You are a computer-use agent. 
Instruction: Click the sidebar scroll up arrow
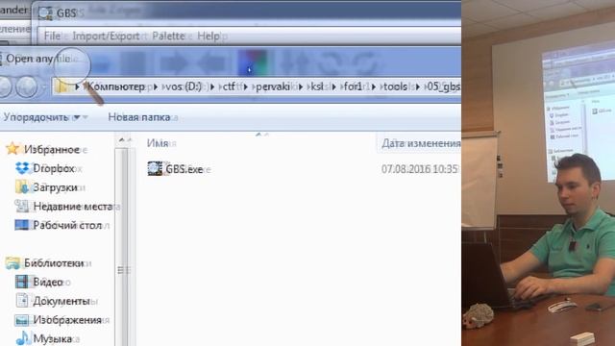(x=122, y=140)
